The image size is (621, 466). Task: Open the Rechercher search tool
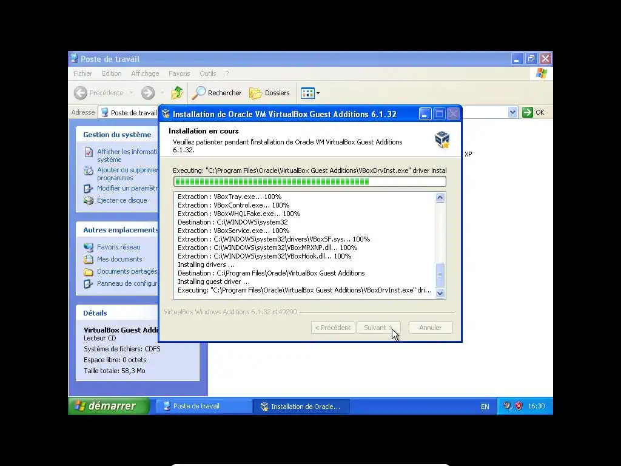tap(217, 93)
